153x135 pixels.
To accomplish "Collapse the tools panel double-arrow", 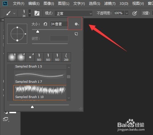I will [3, 20].
